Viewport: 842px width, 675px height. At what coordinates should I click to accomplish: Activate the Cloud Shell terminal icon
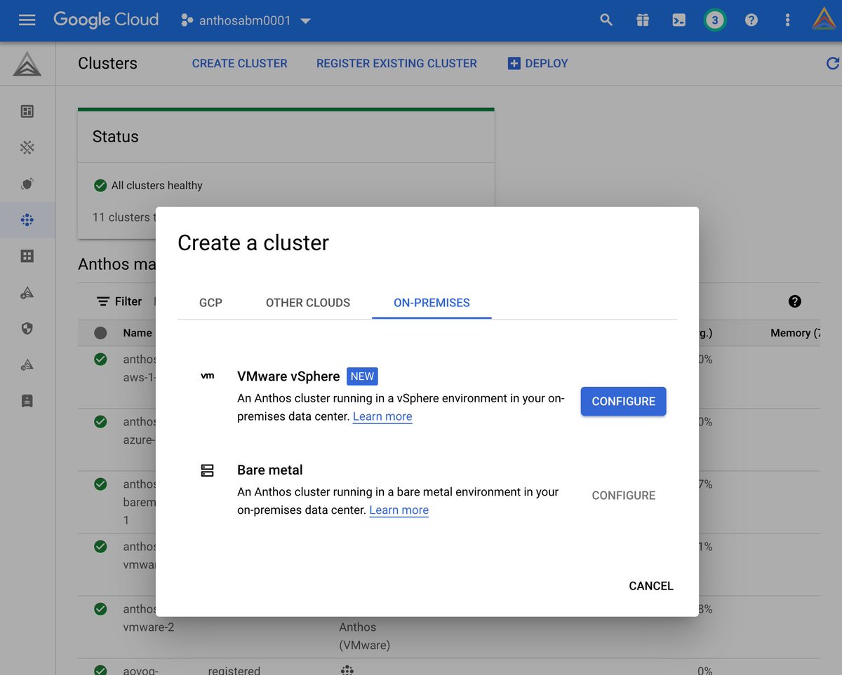tap(679, 20)
